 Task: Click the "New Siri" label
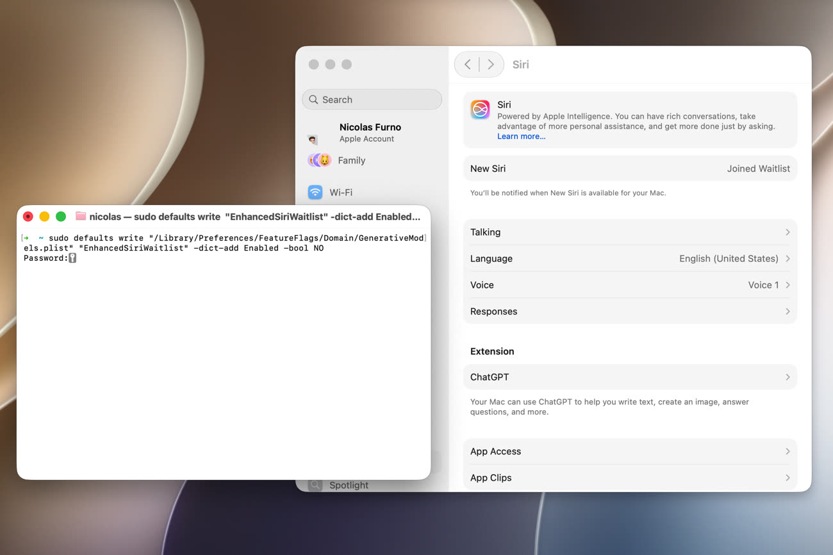point(488,169)
